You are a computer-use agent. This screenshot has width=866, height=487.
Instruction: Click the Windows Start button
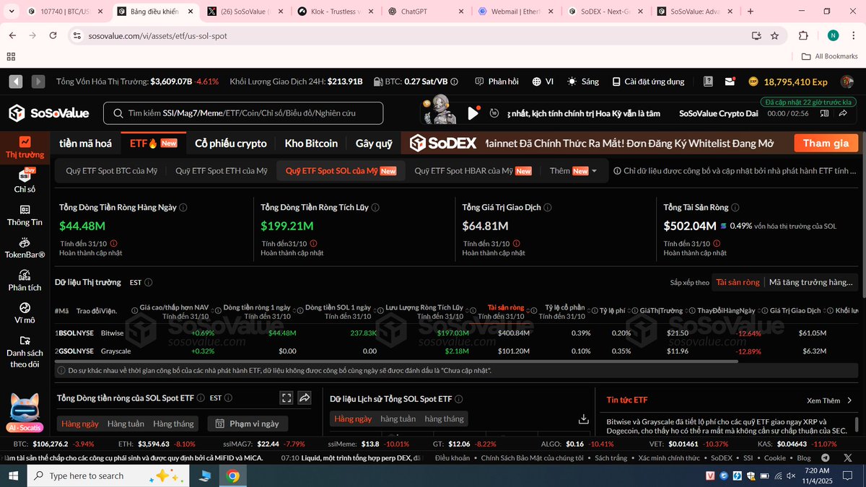[x=13, y=475]
